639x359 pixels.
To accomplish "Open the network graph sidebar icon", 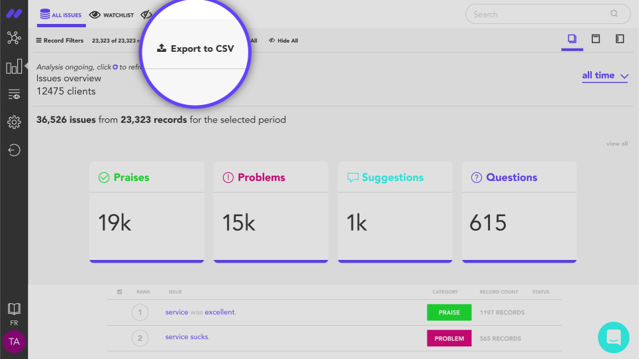I will (x=14, y=38).
